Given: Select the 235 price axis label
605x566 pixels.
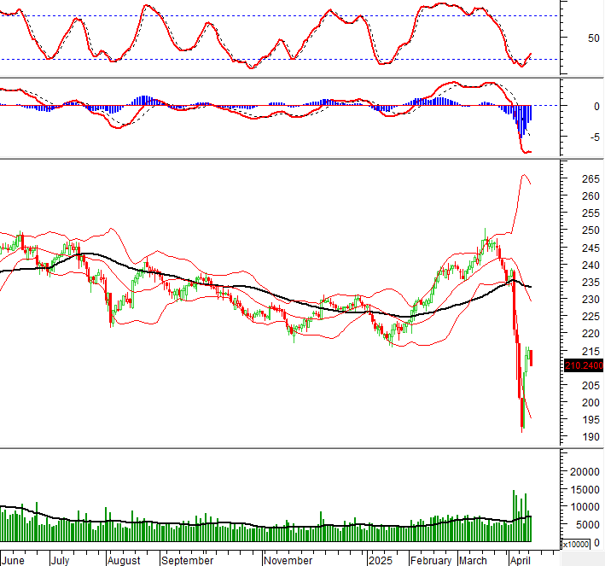Looking at the screenshot, I should (590, 283).
